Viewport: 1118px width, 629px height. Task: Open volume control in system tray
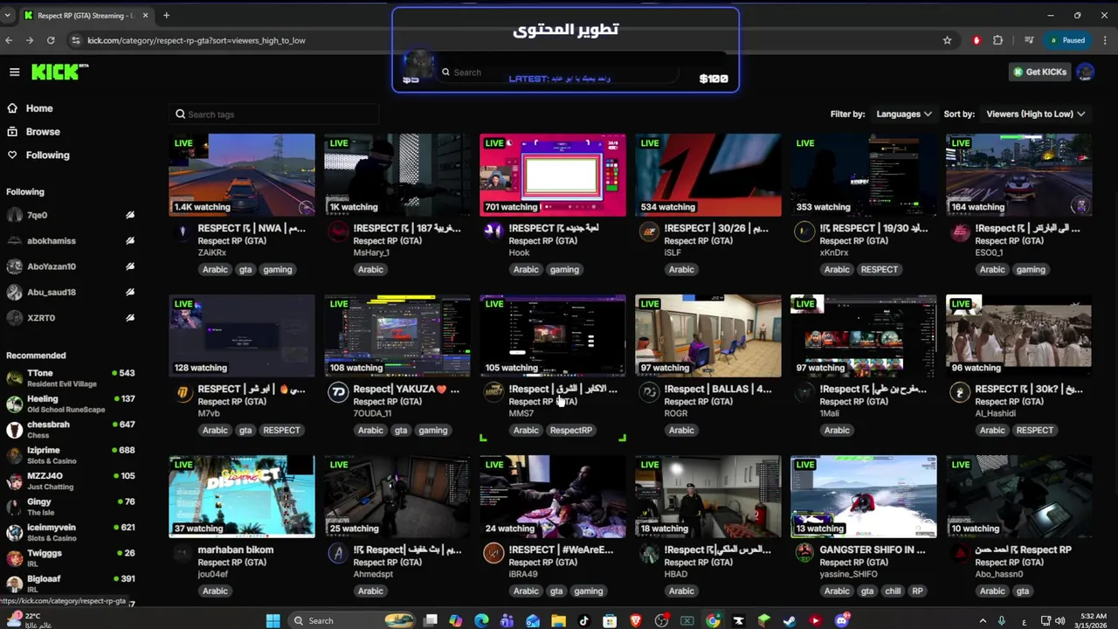pyautogui.click(x=1060, y=621)
